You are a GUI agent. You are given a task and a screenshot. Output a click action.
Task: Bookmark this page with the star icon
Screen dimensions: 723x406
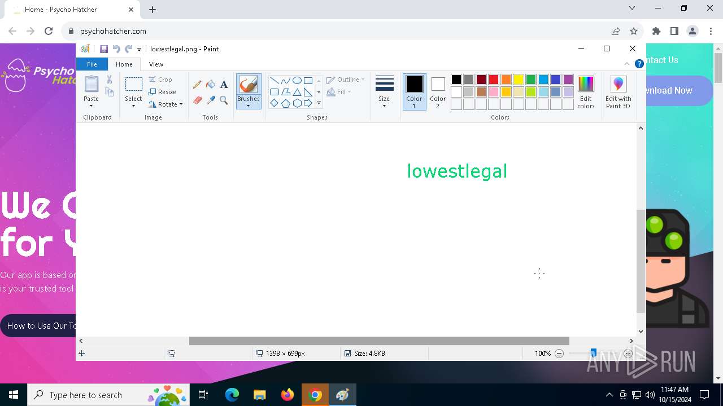click(634, 31)
